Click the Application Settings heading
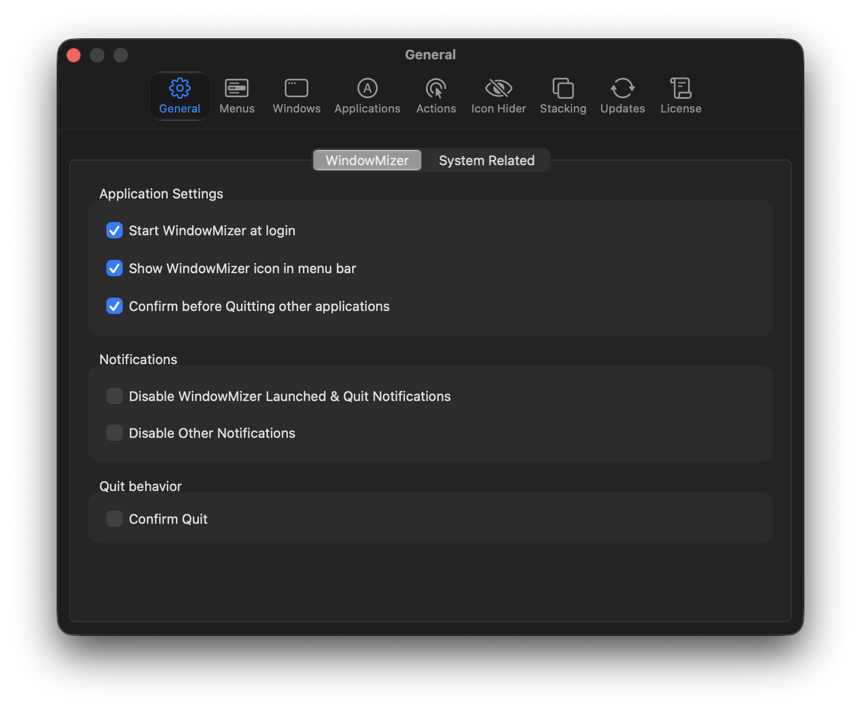 (161, 194)
